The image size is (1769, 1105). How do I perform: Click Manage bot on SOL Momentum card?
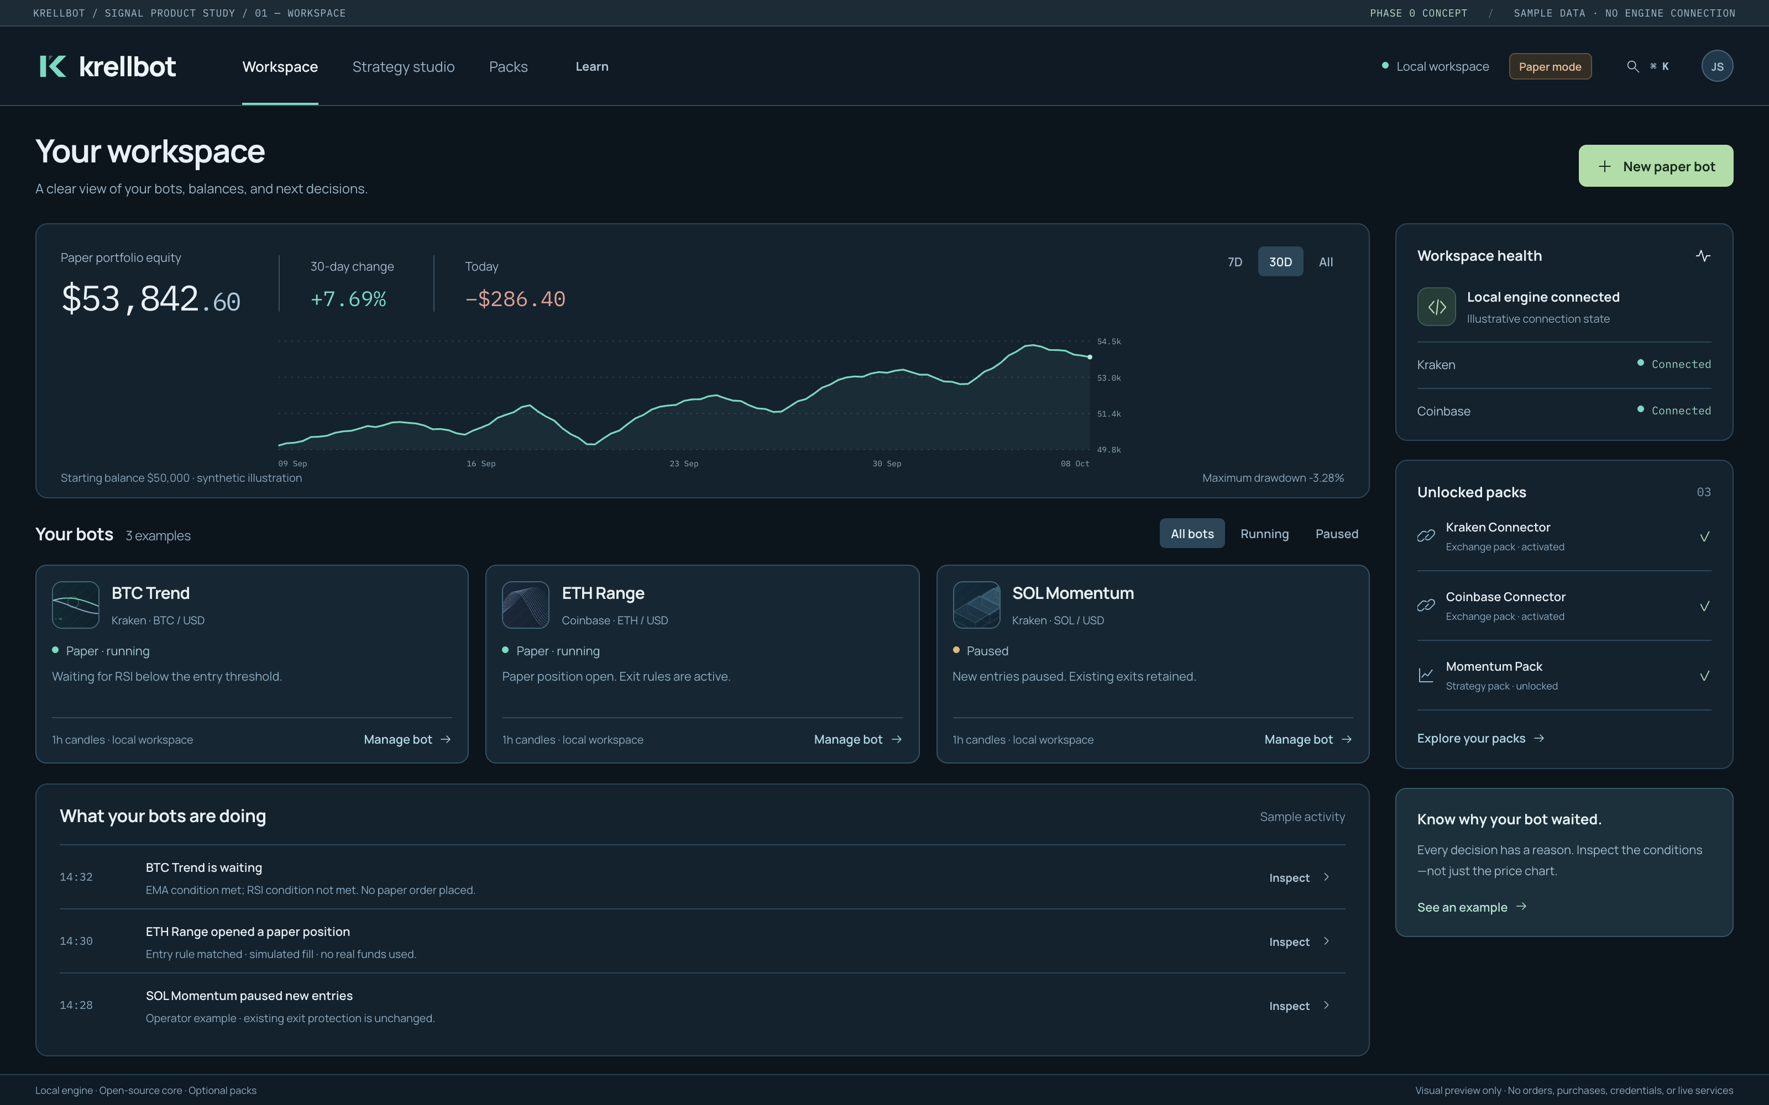(1308, 740)
